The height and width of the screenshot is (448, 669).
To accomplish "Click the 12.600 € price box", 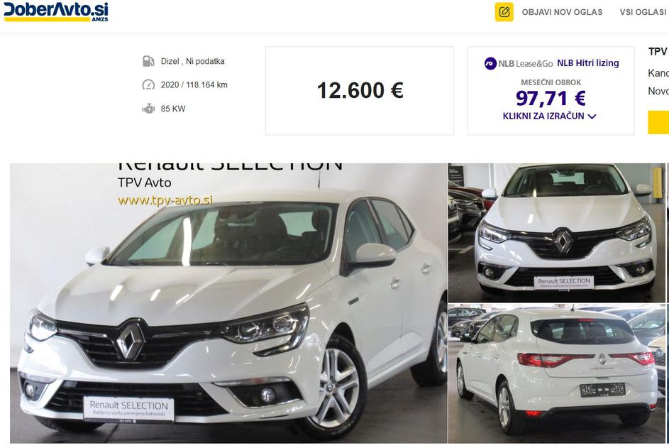I will coord(360,91).
